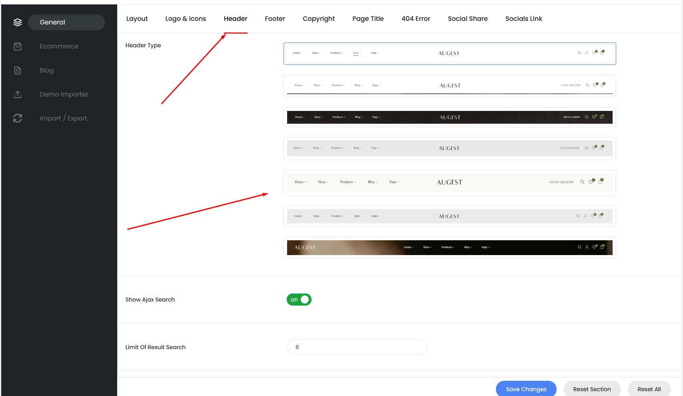Pick the second header with underline border
This screenshot has width=683, height=396.
[449, 86]
